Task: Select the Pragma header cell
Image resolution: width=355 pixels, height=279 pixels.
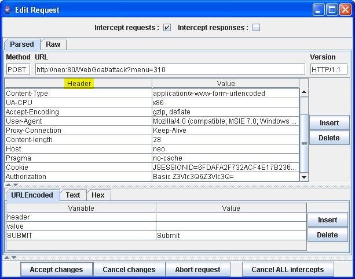Action: coord(78,158)
